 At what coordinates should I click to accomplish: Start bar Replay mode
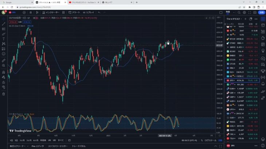pos(89,12)
